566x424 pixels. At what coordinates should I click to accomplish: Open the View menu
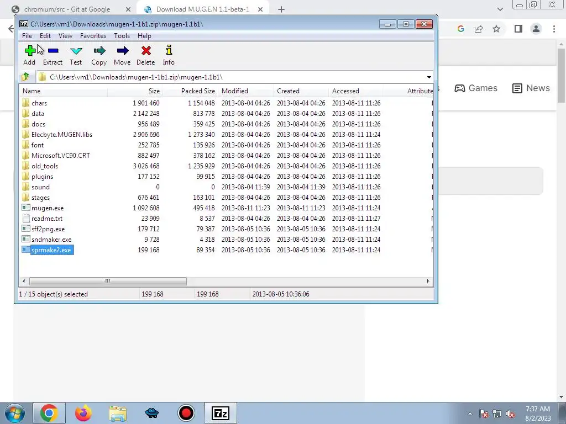pos(65,36)
